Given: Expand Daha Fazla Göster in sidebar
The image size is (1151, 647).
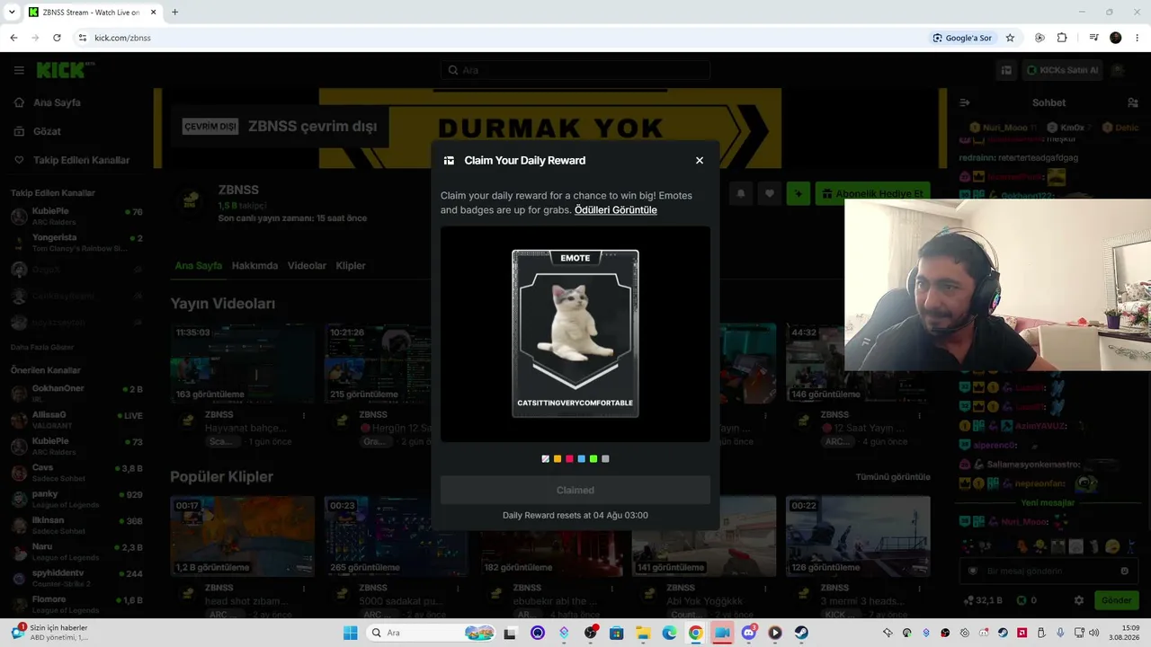Looking at the screenshot, I should (42, 348).
